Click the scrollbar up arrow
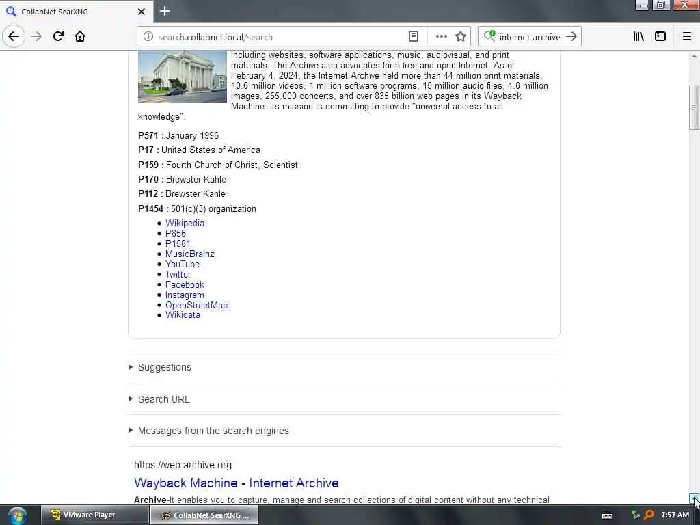Screen dimensions: 700x525 pos(693,56)
